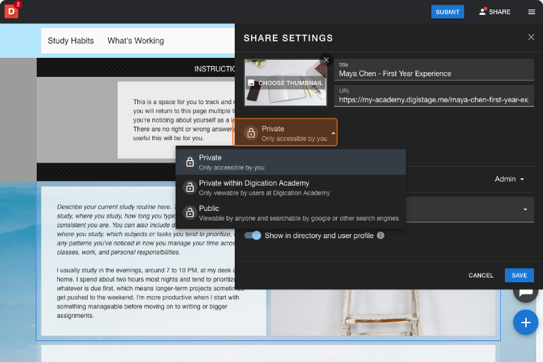Click the instructions text block
The image size is (543, 362).
tap(183, 120)
